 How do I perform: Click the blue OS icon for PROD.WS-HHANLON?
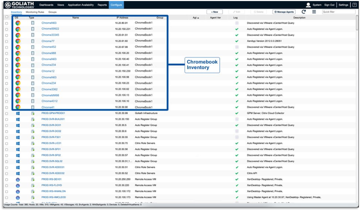click(18, 191)
